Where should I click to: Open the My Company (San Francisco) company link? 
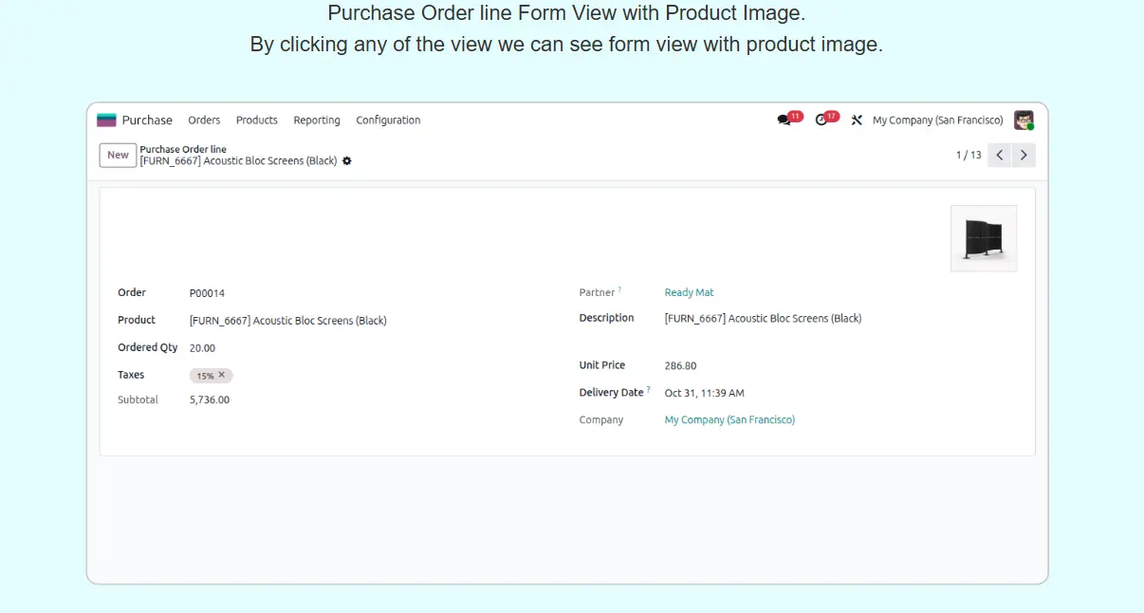pyautogui.click(x=729, y=419)
